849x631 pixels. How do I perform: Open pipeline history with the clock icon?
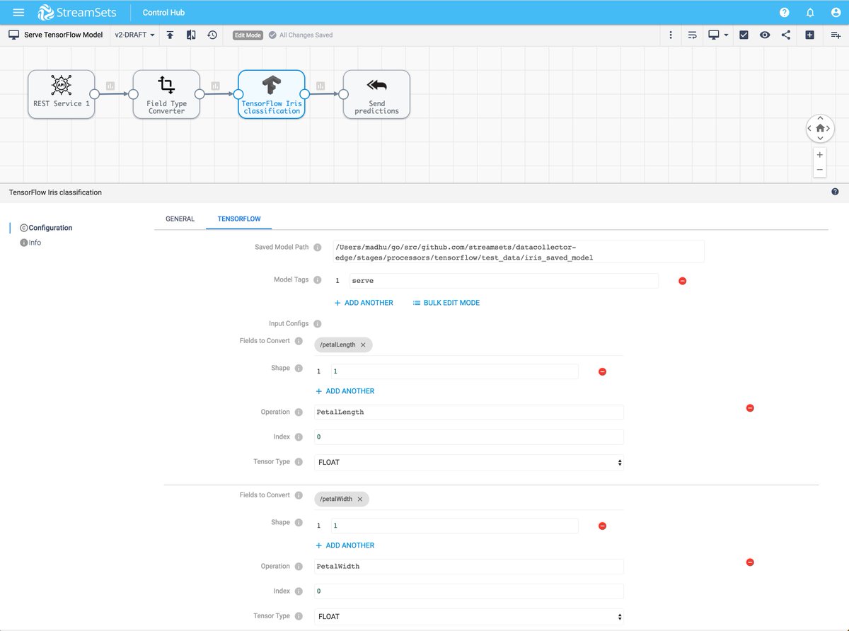212,34
